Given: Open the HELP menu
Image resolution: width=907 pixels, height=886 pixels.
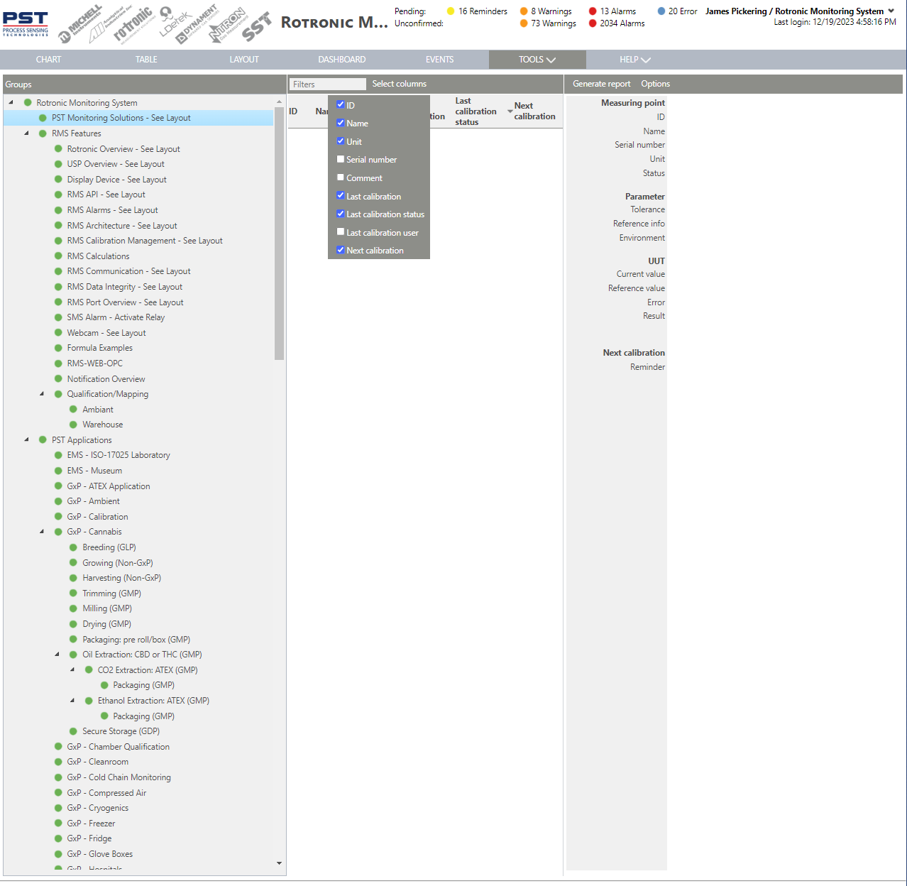Looking at the screenshot, I should [x=635, y=60].
